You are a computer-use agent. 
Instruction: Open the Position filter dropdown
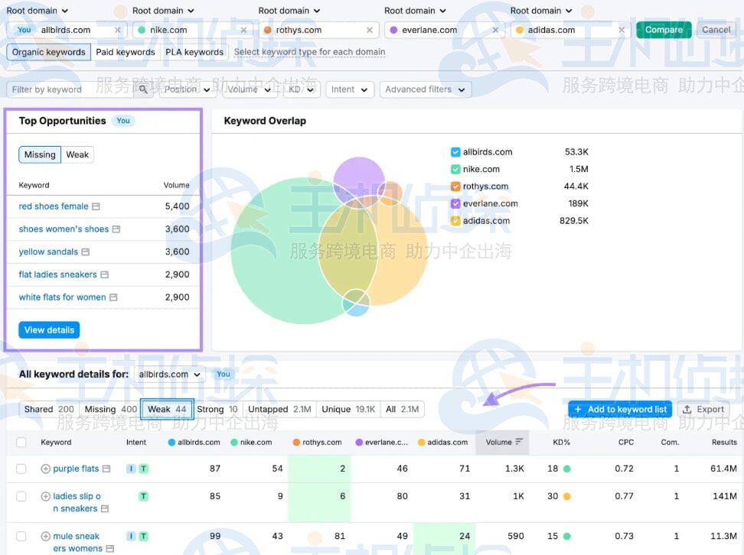187,89
